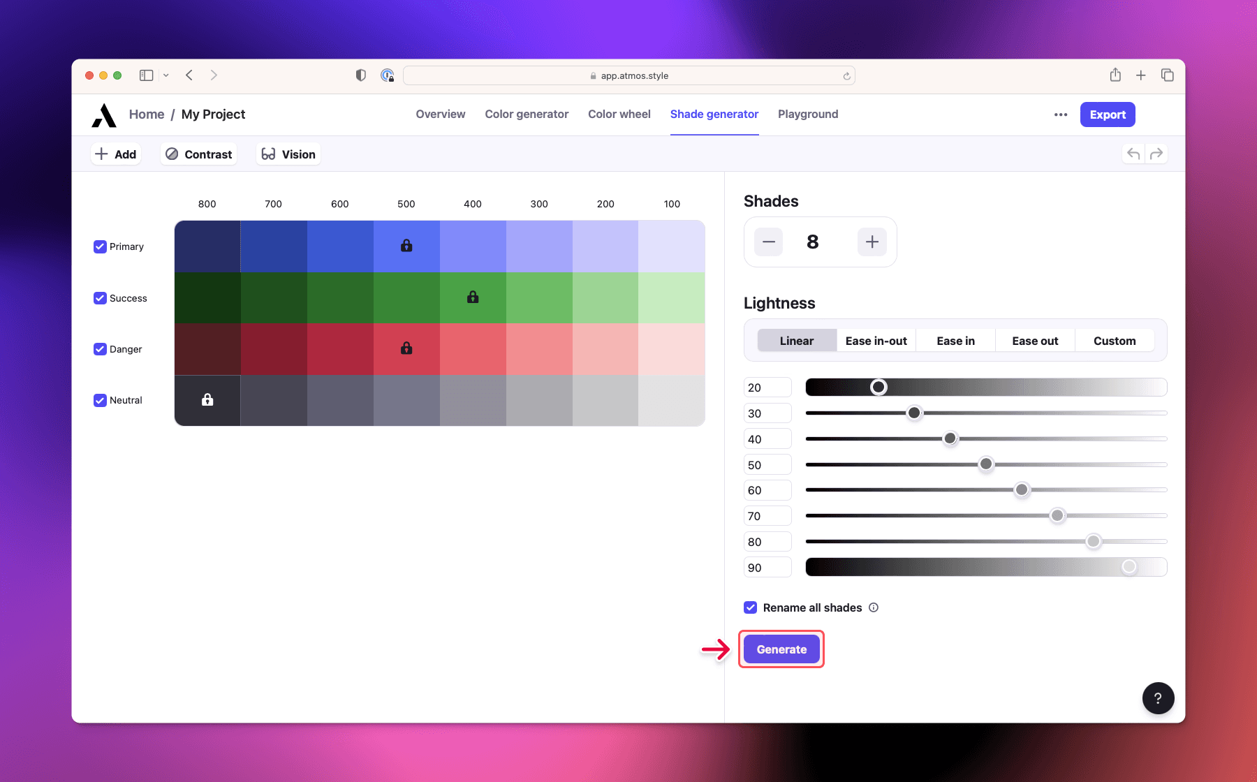Screen dimensions: 1257x782
Task: Open the three-dot more options menu
Action: (1061, 115)
